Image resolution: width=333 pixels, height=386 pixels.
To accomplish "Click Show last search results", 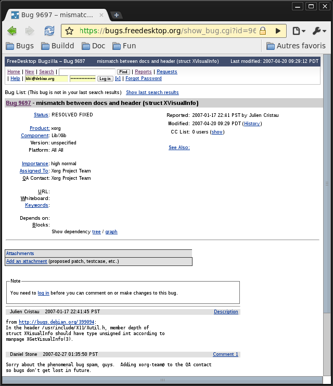I will [x=152, y=92].
